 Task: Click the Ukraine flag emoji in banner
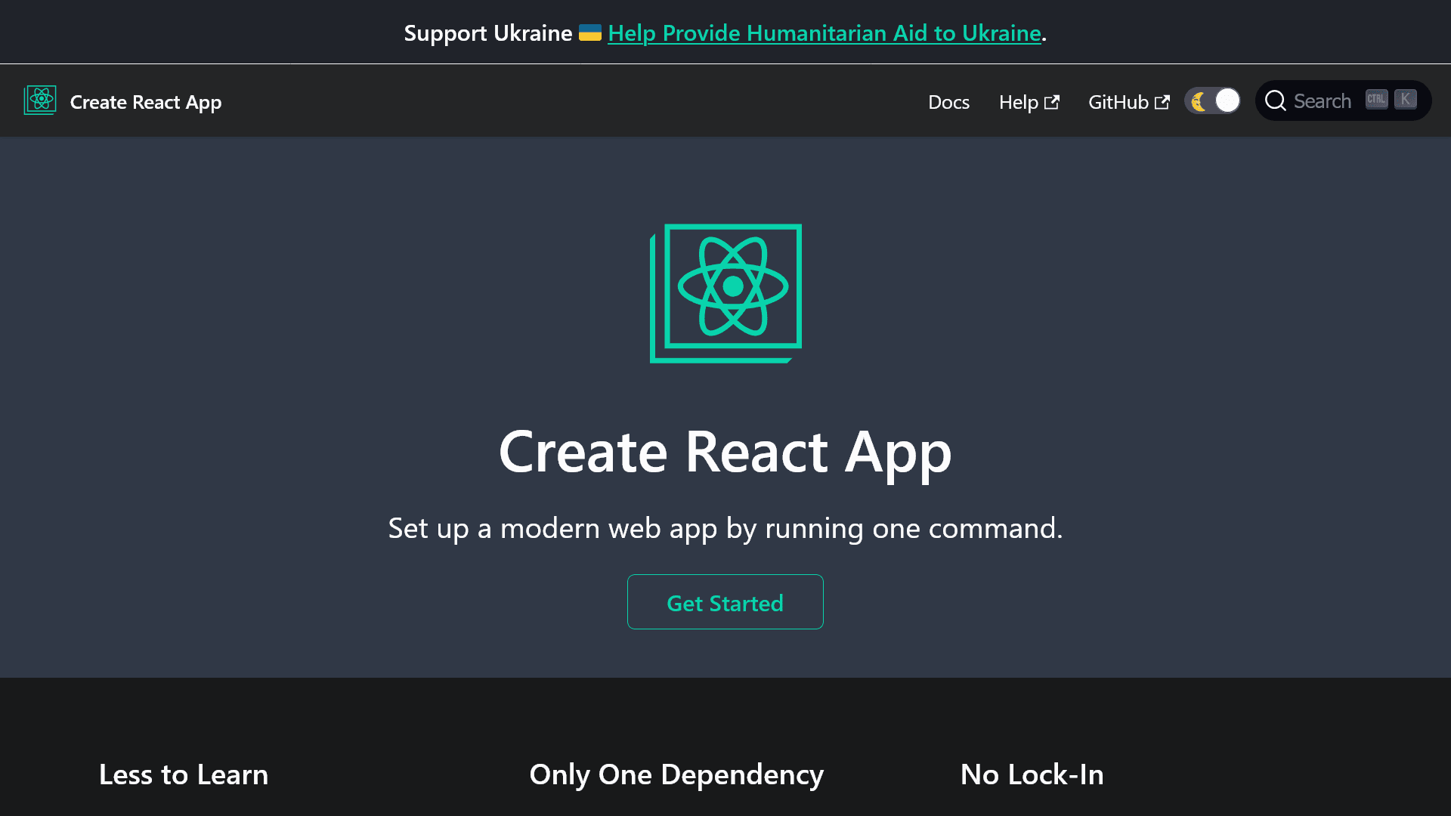point(590,32)
